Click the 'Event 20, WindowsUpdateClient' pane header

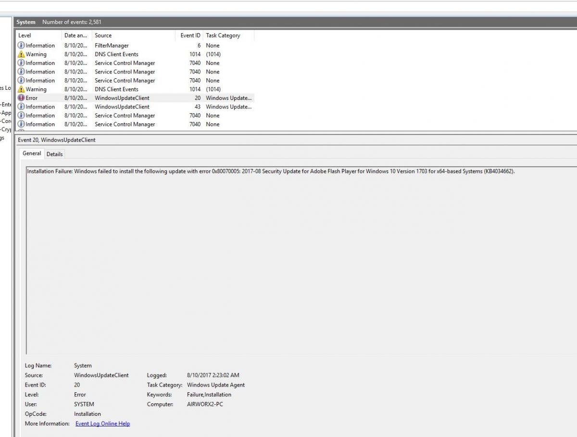click(x=57, y=140)
